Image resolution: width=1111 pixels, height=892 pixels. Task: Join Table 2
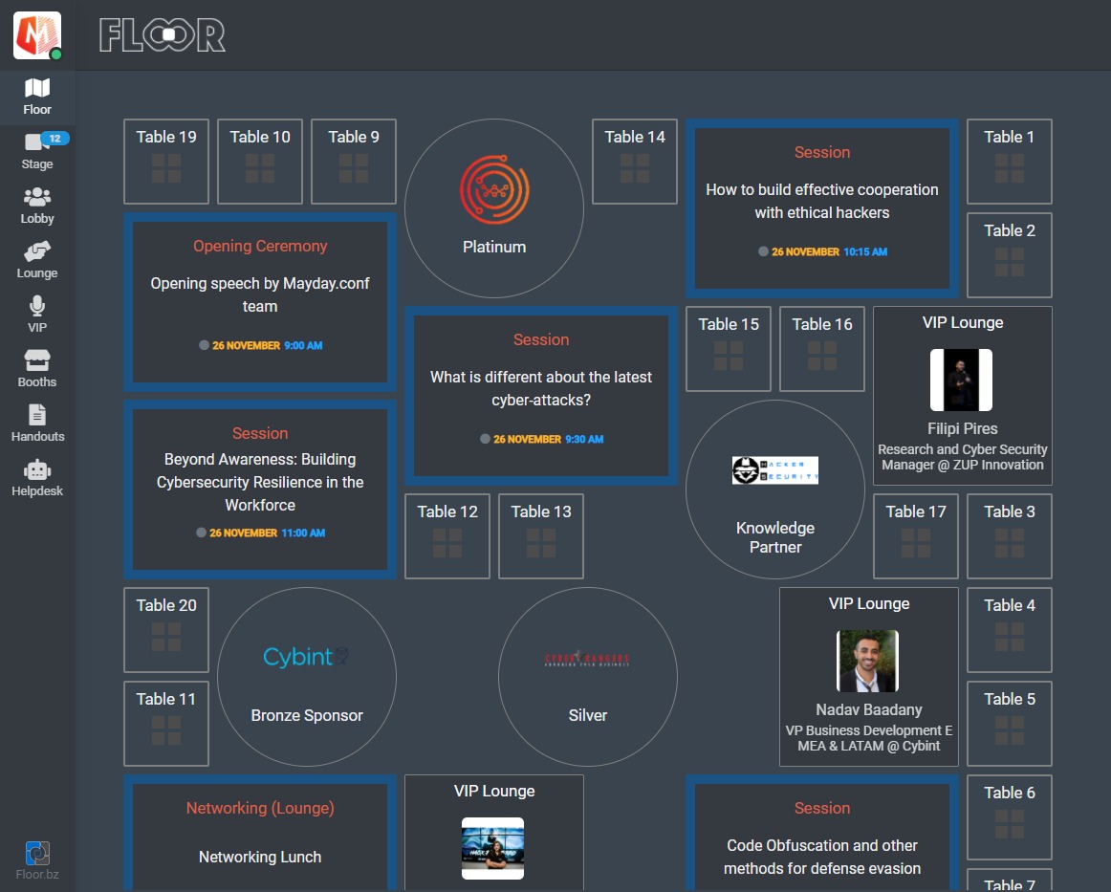tap(1010, 255)
